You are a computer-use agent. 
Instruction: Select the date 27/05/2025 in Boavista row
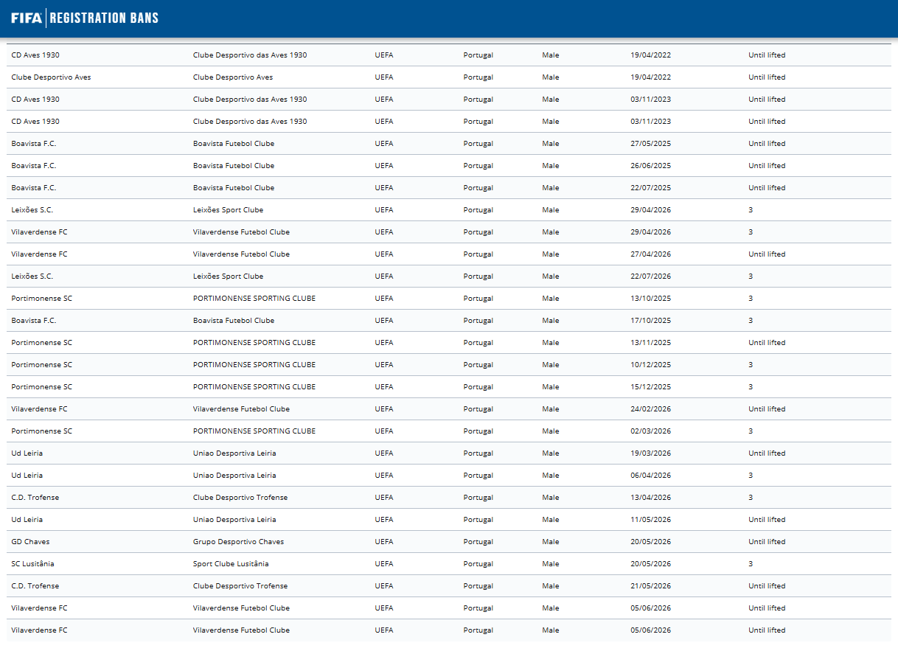pyautogui.click(x=651, y=144)
